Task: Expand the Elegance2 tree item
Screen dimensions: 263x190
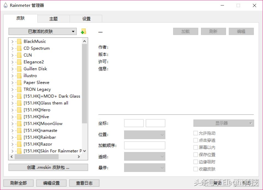Action: [x=12, y=62]
